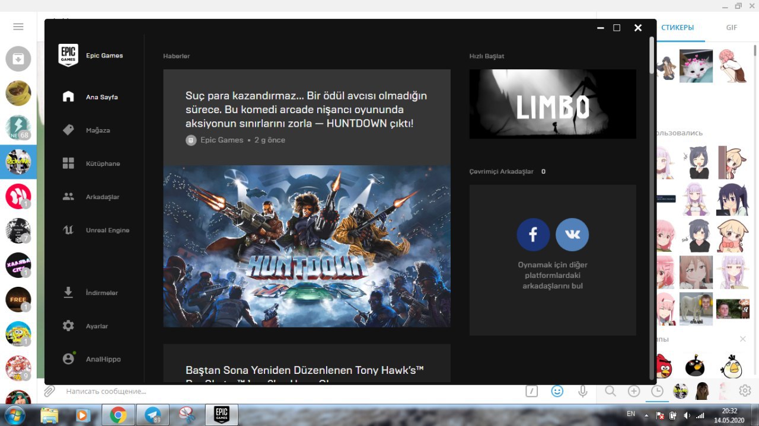759x426 pixels.
Task: Open Telegram sticker settings gear
Action: [x=745, y=391]
